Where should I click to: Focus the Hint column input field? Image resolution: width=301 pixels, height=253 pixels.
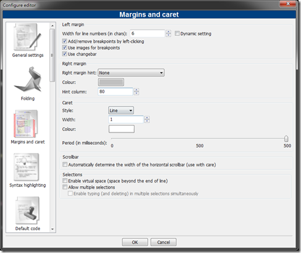pyautogui.click(x=116, y=92)
